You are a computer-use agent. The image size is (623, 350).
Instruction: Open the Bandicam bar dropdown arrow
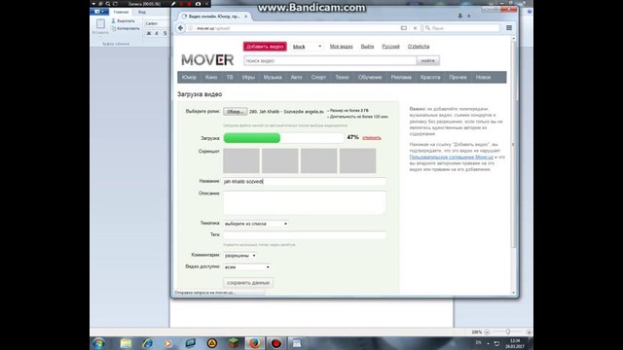[x=93, y=4]
